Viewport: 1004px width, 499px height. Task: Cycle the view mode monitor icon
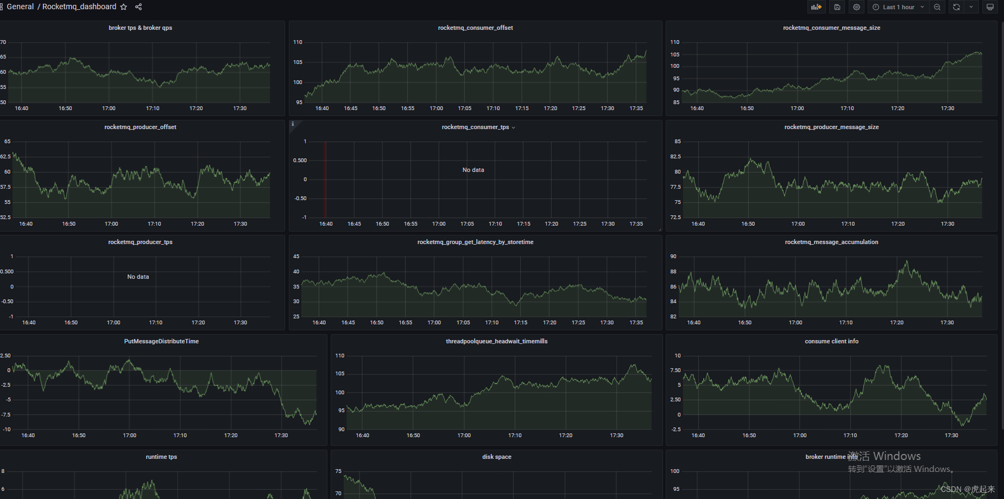990,7
